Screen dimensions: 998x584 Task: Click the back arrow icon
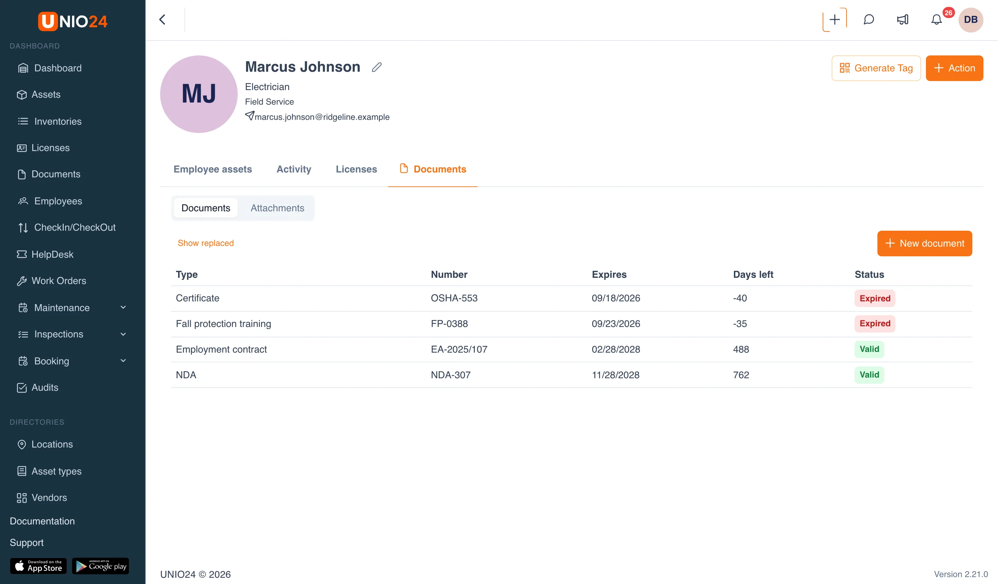(163, 19)
